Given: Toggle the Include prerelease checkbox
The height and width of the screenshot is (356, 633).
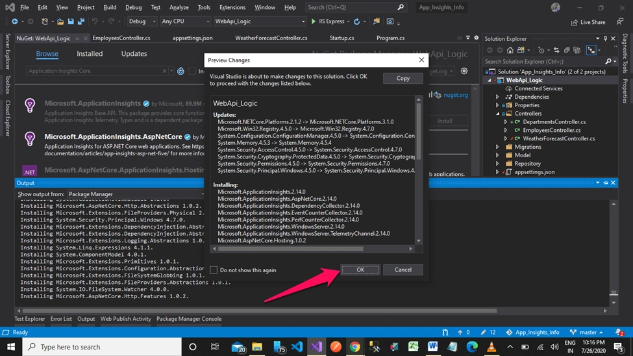Looking at the screenshot, I should pyautogui.click(x=192, y=71).
